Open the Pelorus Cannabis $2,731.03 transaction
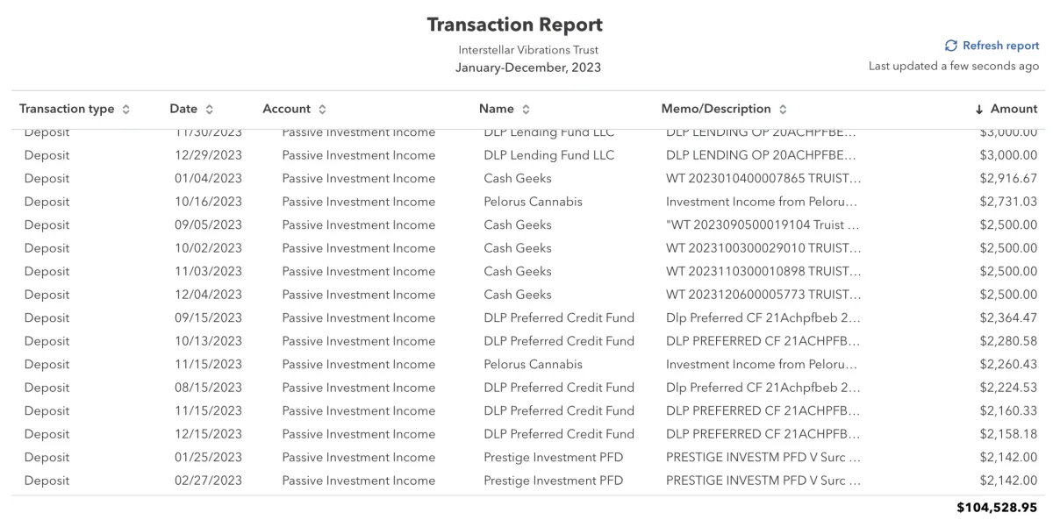1053x520 pixels. click(x=526, y=202)
